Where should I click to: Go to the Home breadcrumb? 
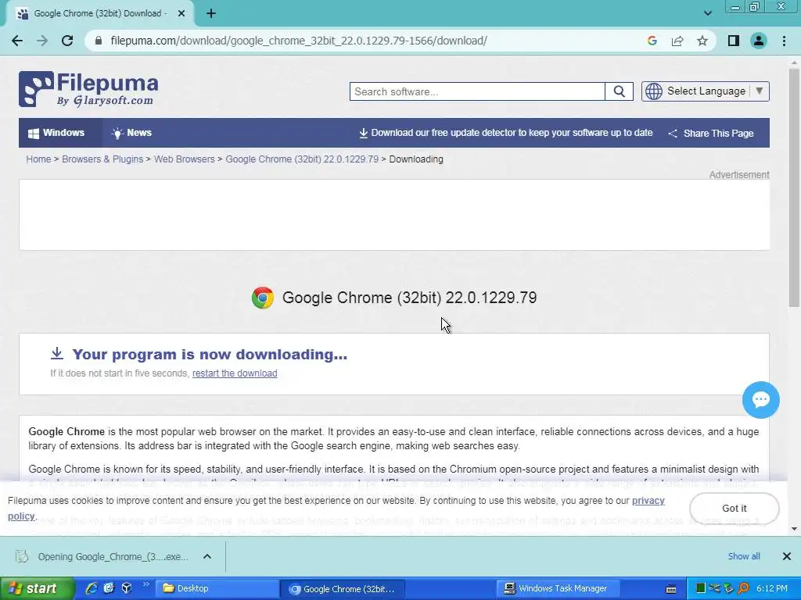tap(39, 159)
